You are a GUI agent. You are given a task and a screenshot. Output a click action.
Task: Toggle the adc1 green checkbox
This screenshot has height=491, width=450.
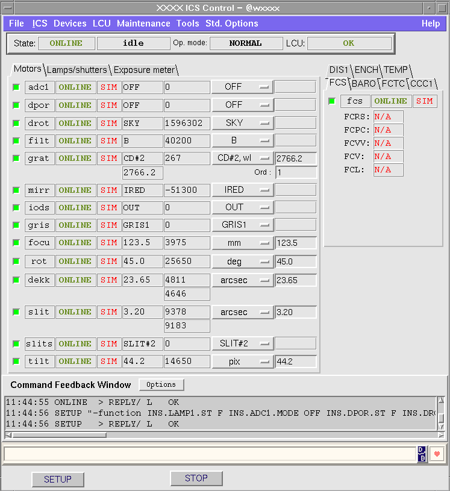[16, 87]
